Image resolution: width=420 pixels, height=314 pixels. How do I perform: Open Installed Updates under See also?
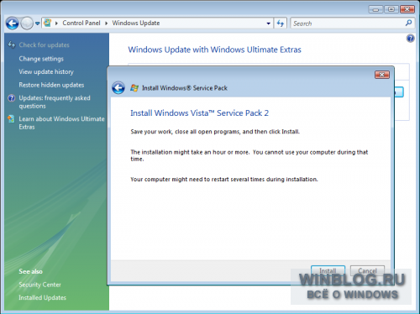pos(42,297)
